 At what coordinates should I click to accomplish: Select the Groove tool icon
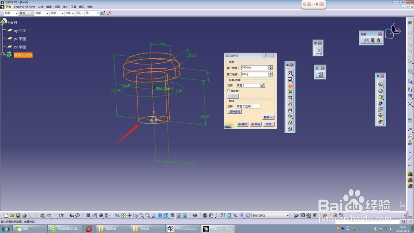pos(290,92)
